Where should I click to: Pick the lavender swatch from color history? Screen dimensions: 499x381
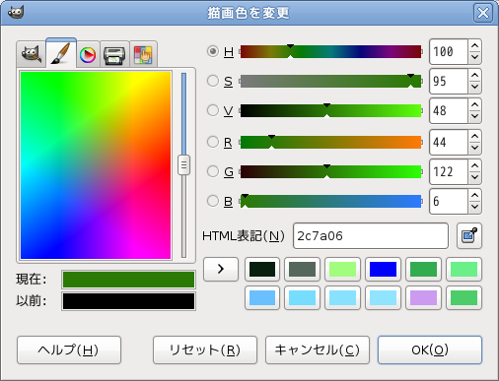point(423,297)
